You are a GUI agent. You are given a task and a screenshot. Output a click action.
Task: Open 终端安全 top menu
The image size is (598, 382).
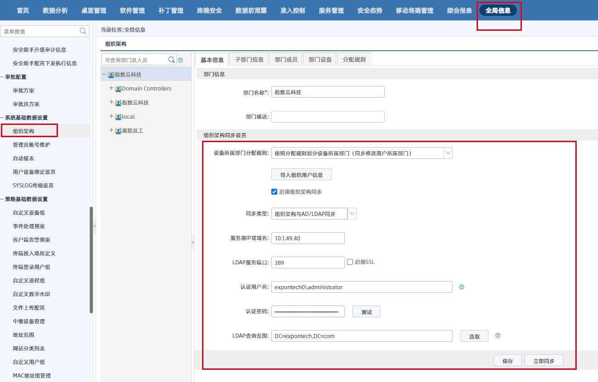pos(209,10)
